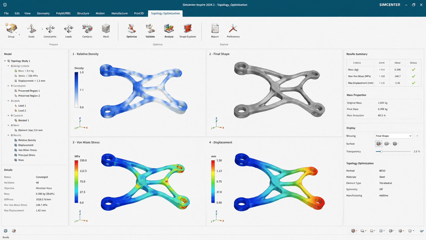Open the Mesh tool
This screenshot has height=240, width=426.
pos(106,30)
